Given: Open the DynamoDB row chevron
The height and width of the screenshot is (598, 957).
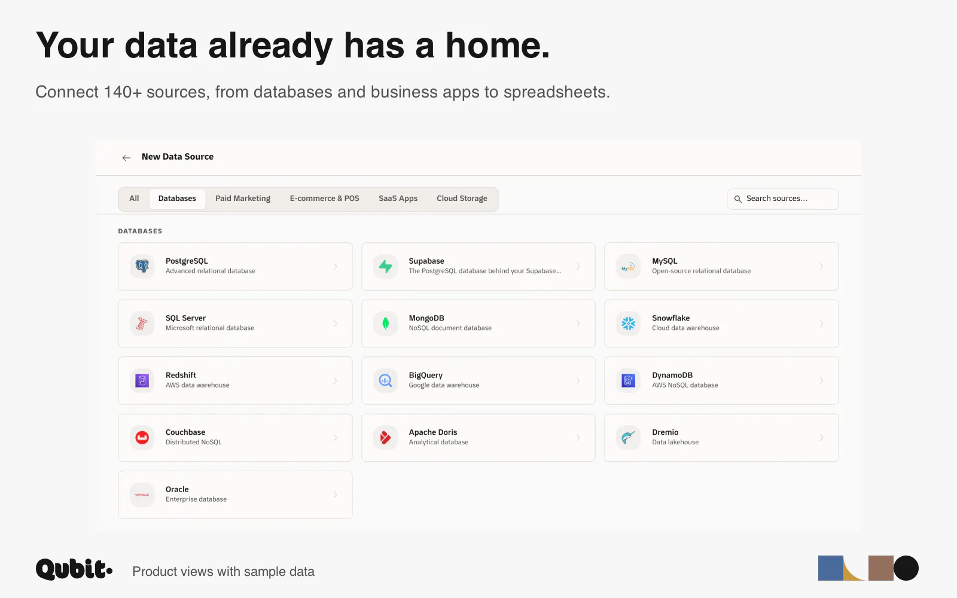Looking at the screenshot, I should pos(821,380).
